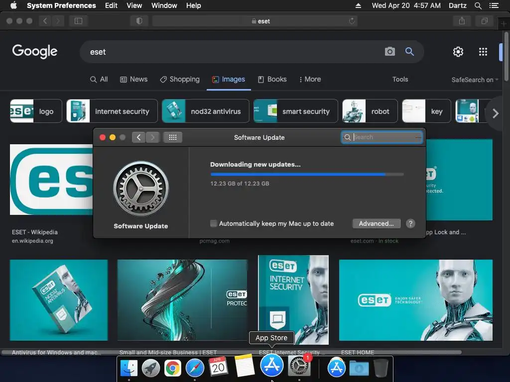This screenshot has width=510, height=382.
Task: Enable Automatically keep my Mac up to date
Action: pyautogui.click(x=213, y=223)
